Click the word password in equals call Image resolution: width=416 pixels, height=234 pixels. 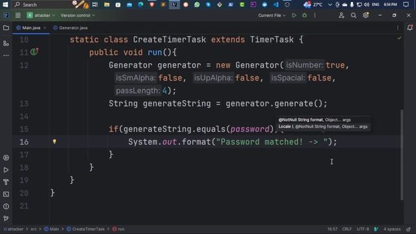(x=250, y=129)
